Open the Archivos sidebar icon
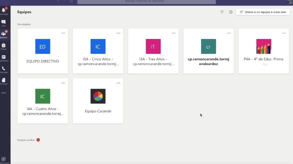The height and width of the screenshot is (164, 293). [4, 80]
